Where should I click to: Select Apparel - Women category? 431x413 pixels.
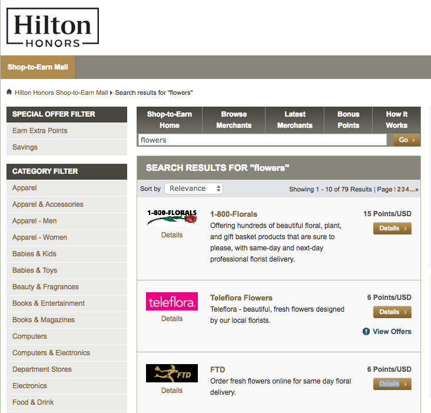pos(67,237)
